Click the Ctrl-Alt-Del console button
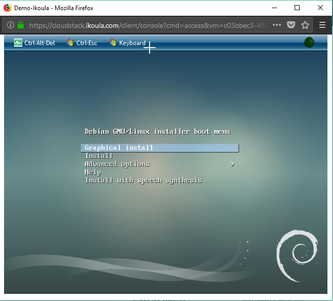 click(34, 43)
